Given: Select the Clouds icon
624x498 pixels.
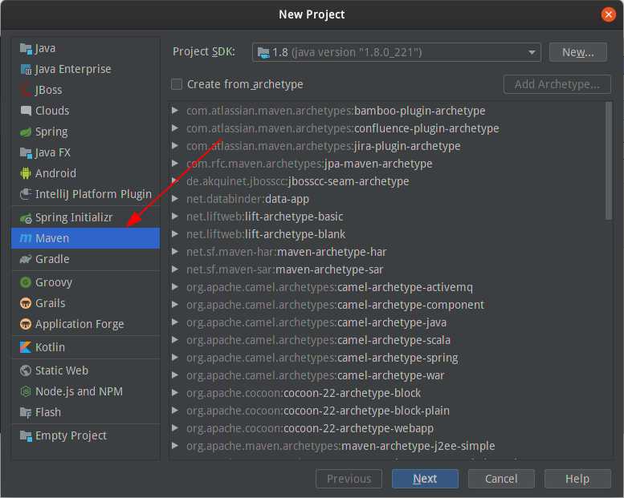Looking at the screenshot, I should click(26, 111).
